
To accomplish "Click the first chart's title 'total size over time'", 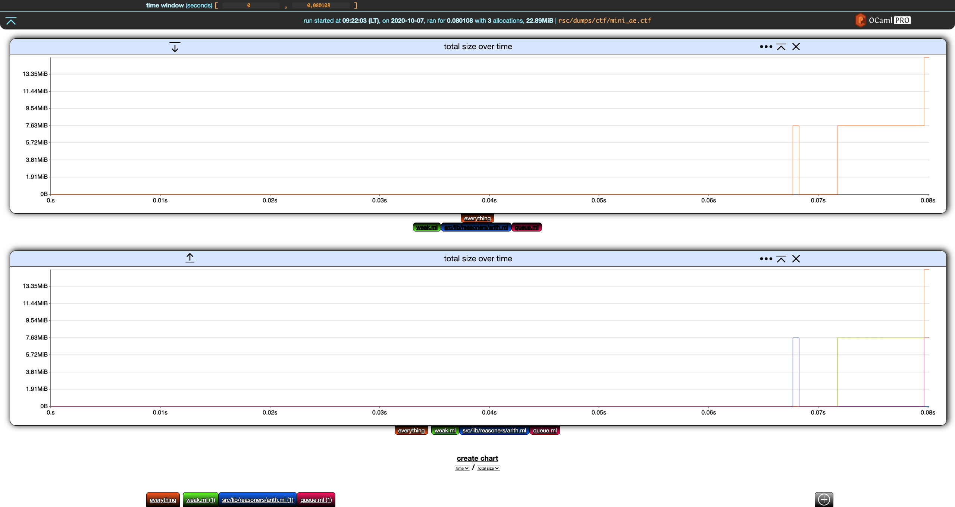I will click(478, 47).
